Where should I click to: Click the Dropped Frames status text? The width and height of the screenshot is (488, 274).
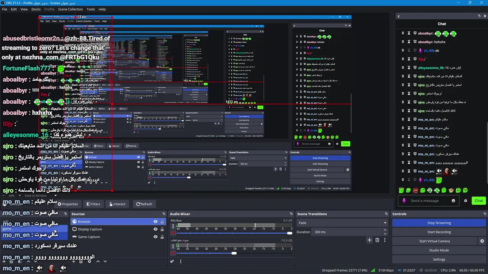(x=345, y=270)
